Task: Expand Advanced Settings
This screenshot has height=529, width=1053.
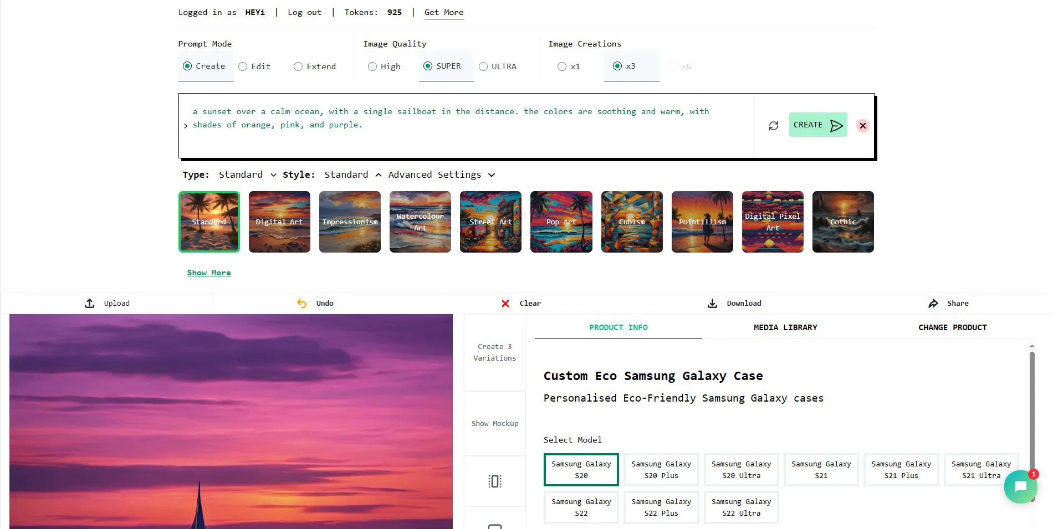Action: click(441, 175)
